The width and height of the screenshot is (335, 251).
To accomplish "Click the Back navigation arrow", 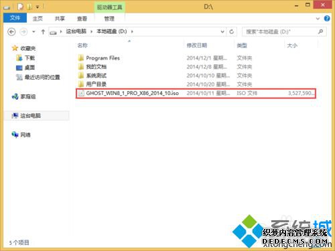I will [x=11, y=32].
